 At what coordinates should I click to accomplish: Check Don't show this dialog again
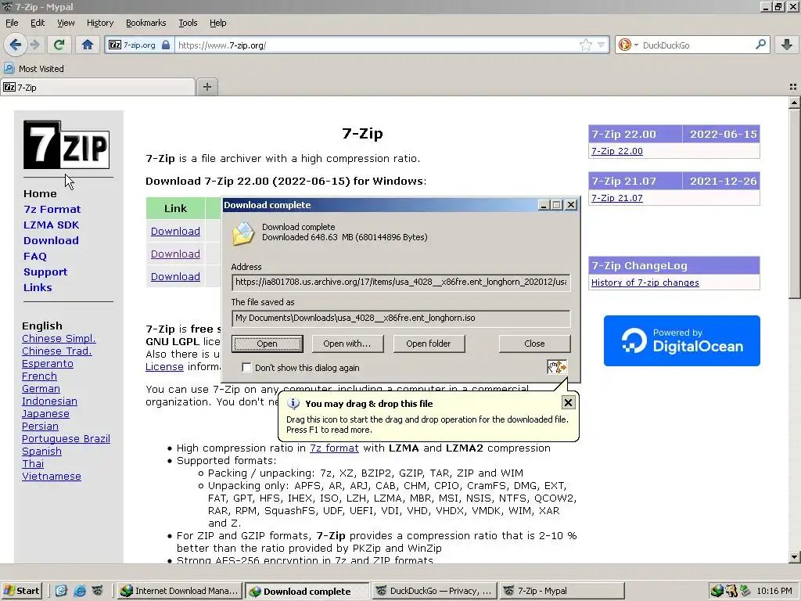(246, 368)
